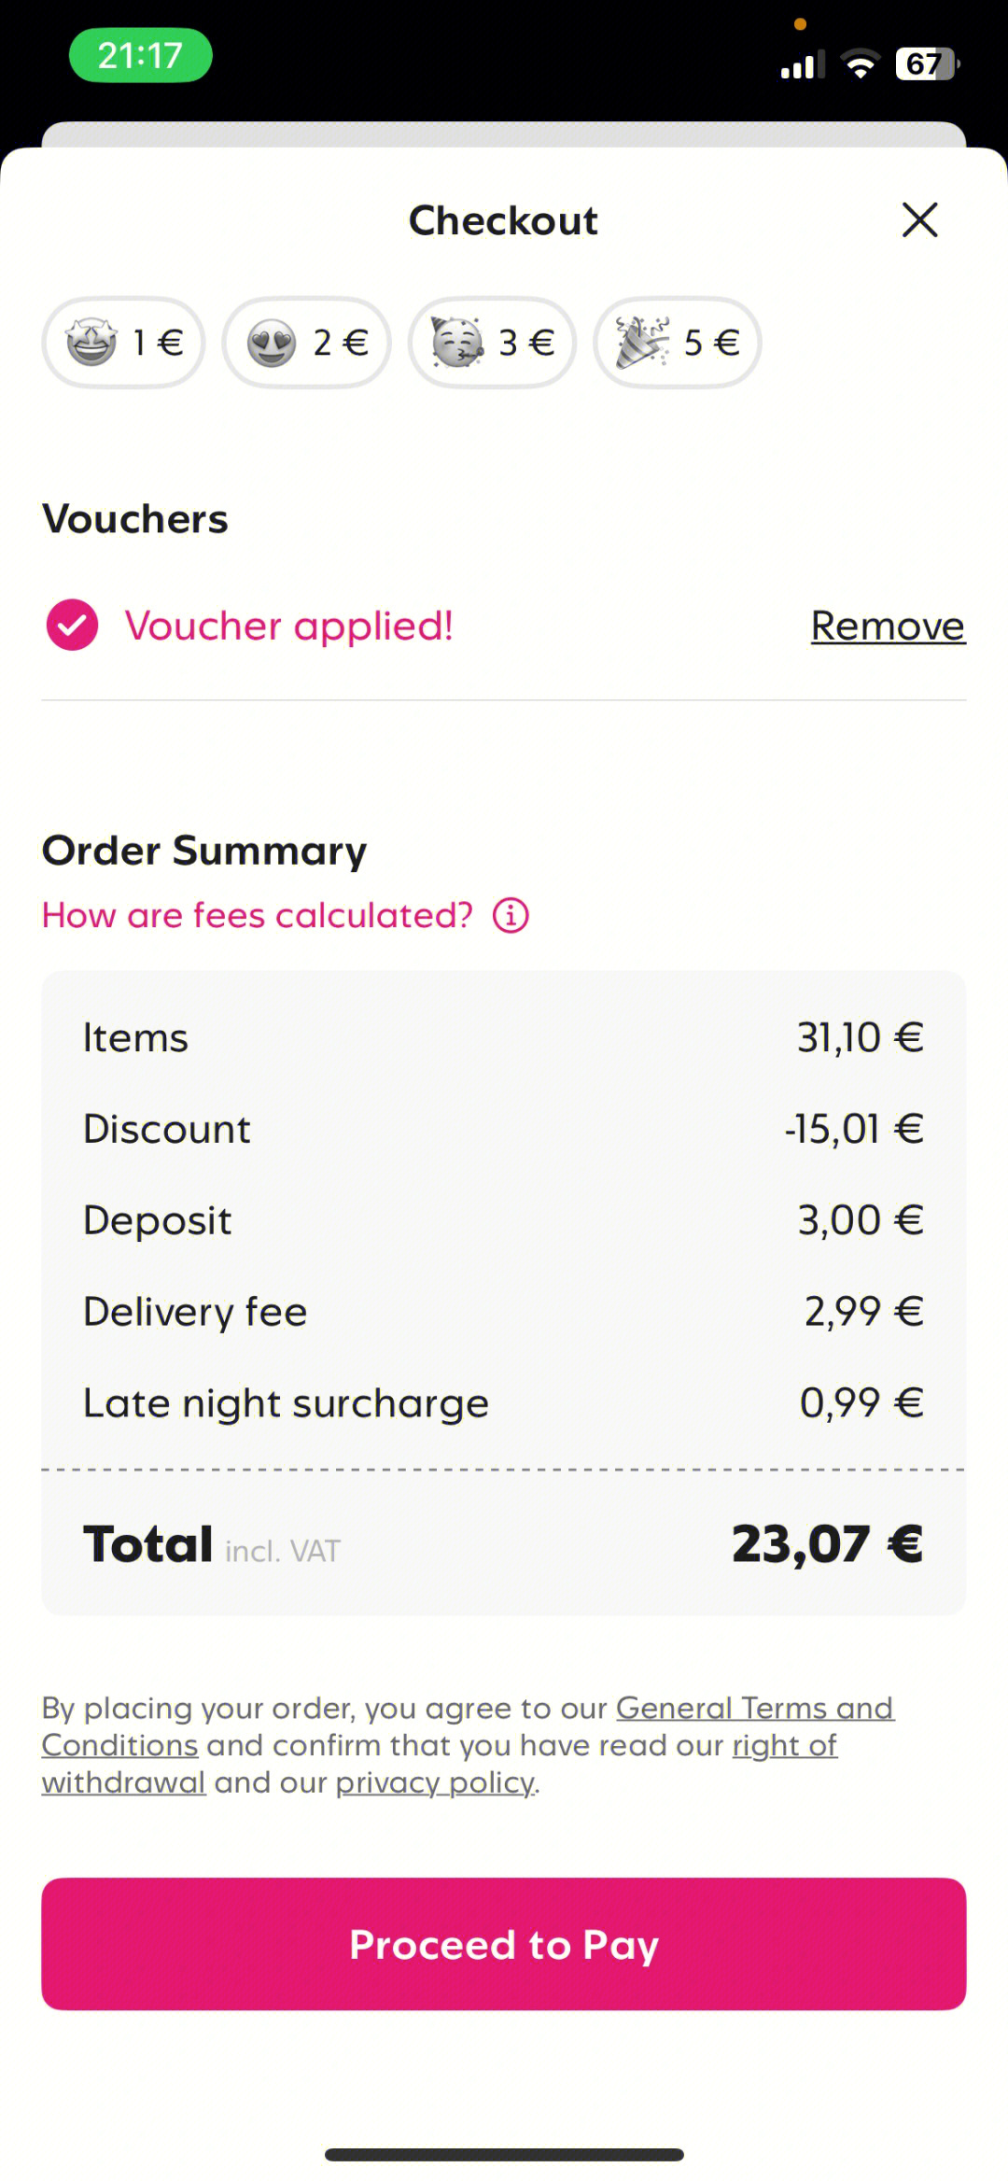Close the Checkout sheet with X
Screen dimensions: 1008x2182
[919, 220]
